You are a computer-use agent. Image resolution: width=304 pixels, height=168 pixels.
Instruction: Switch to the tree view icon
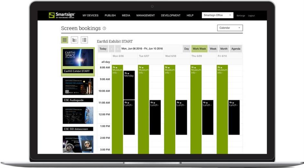pos(74,40)
